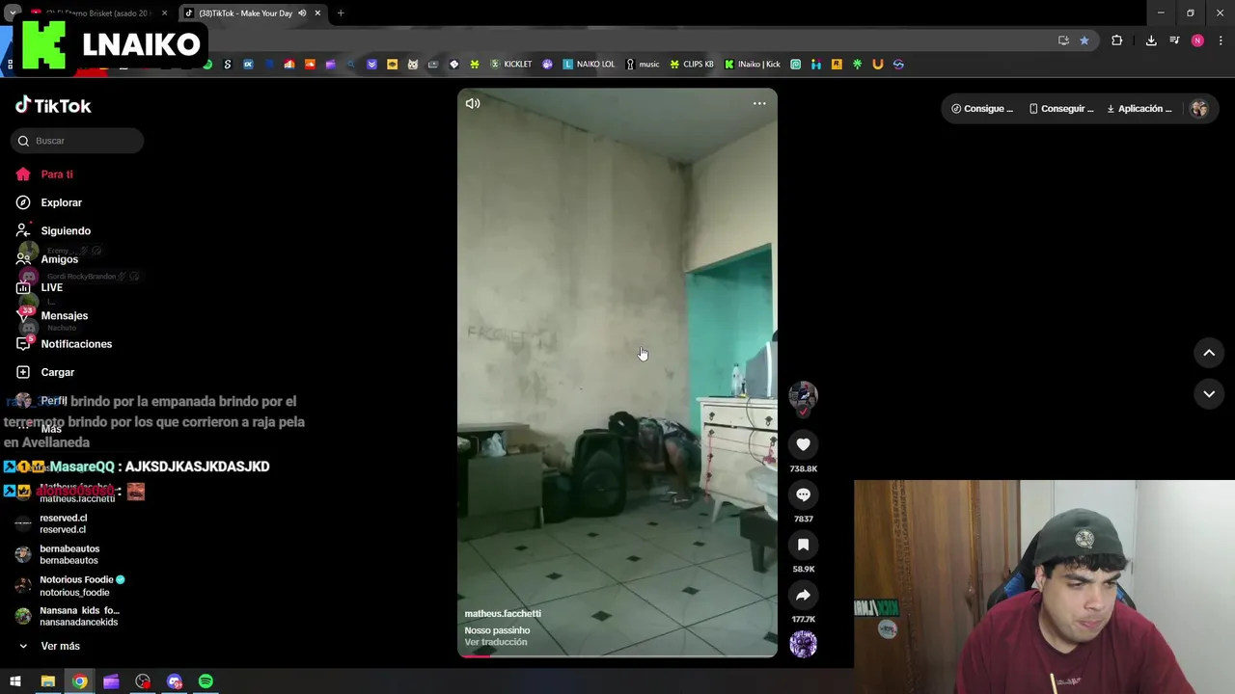Open the Amigos page
The width and height of the screenshot is (1235, 694).
(47, 259)
